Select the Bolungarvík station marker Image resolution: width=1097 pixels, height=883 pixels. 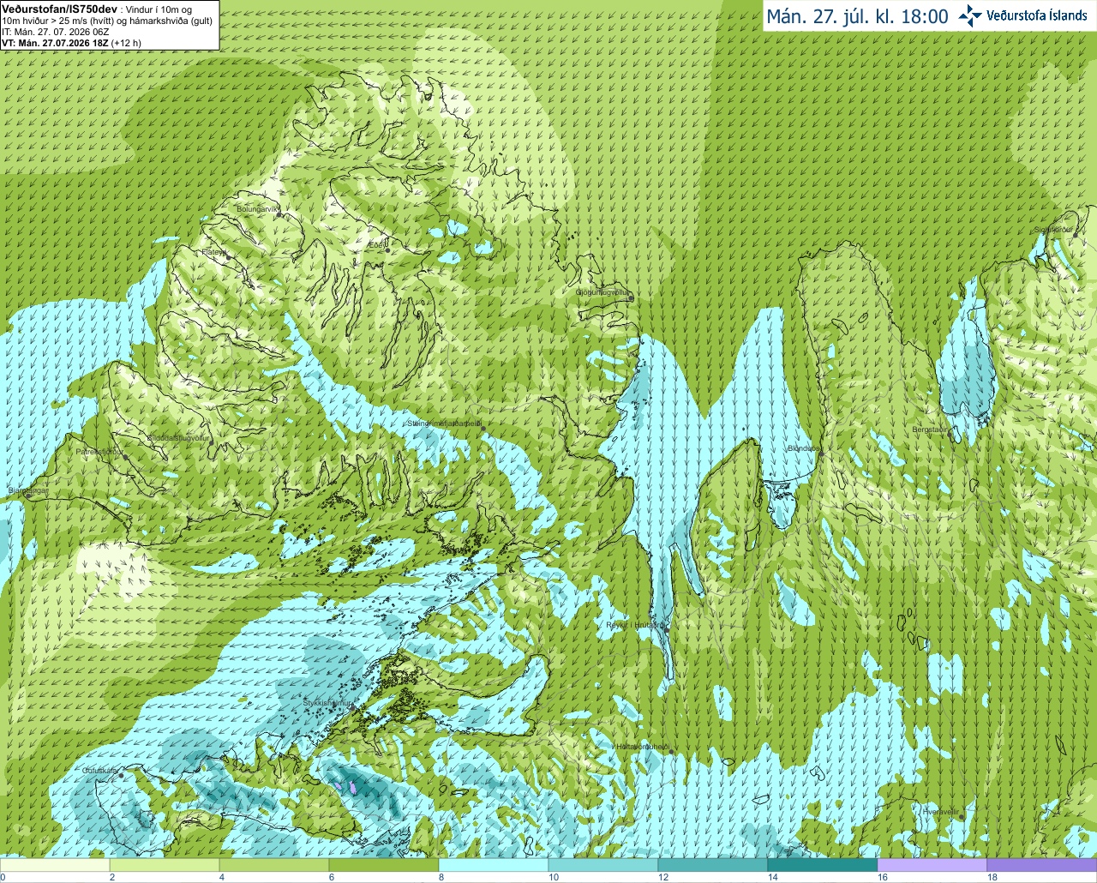click(x=279, y=215)
